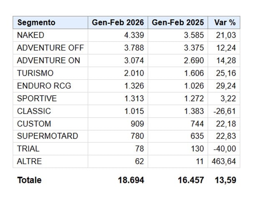Click the Var % column header

pyautogui.click(x=224, y=23)
